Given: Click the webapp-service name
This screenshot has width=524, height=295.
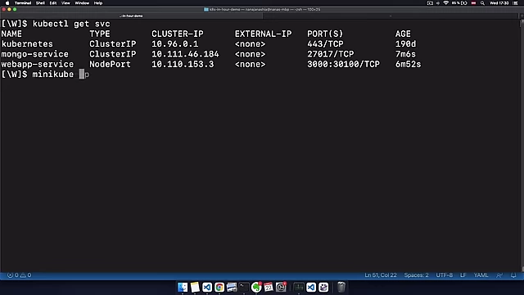Looking at the screenshot, I should pos(38,64).
